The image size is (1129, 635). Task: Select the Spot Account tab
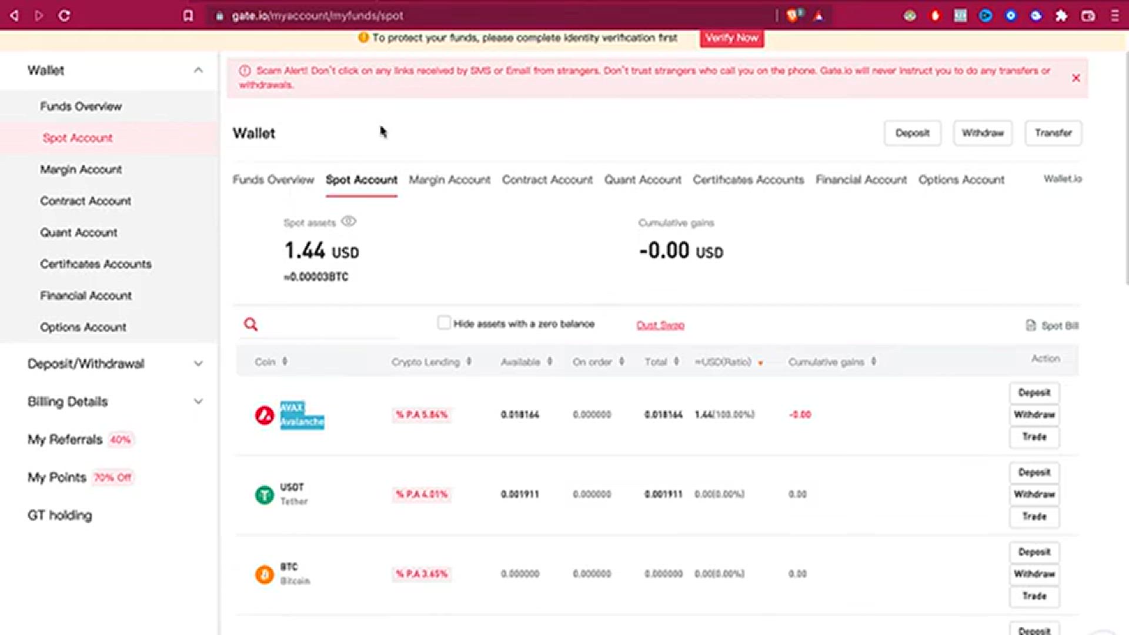point(362,180)
